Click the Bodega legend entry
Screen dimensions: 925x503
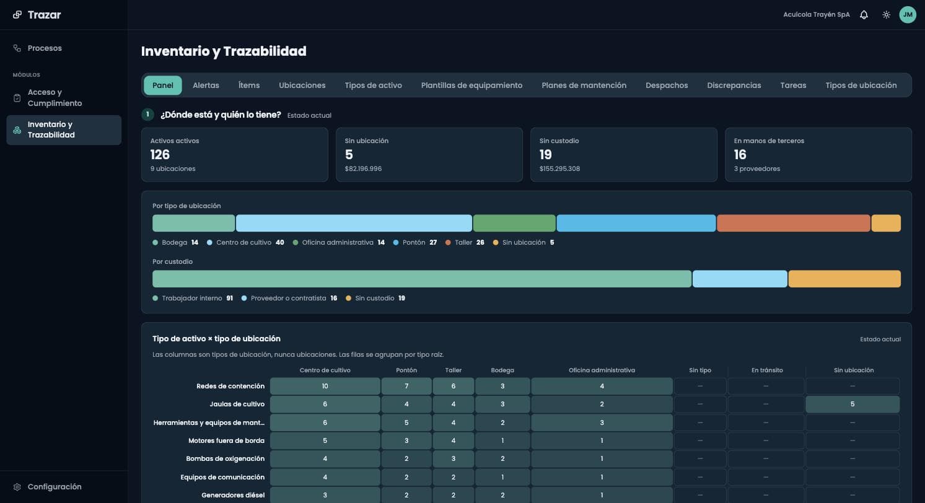click(x=175, y=243)
